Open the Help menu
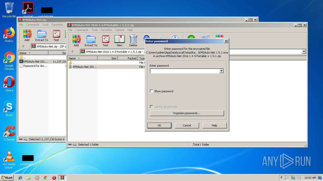Viewport: 323px width, 181px height. [x=130, y=30]
